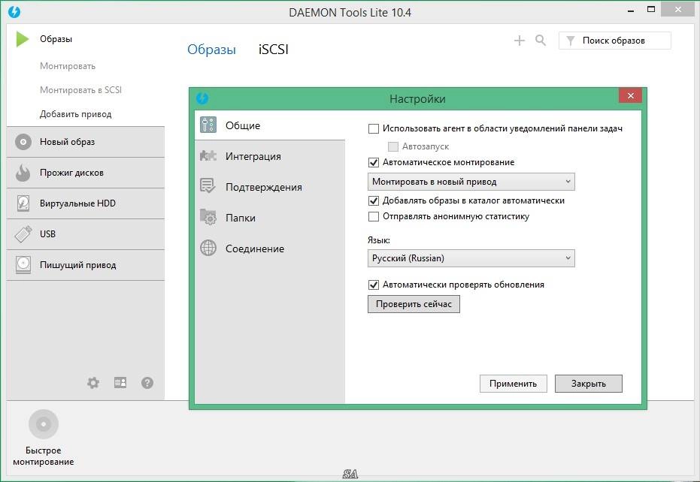700x482 pixels.
Task: Click the USB stick icon
Action: coord(23,234)
